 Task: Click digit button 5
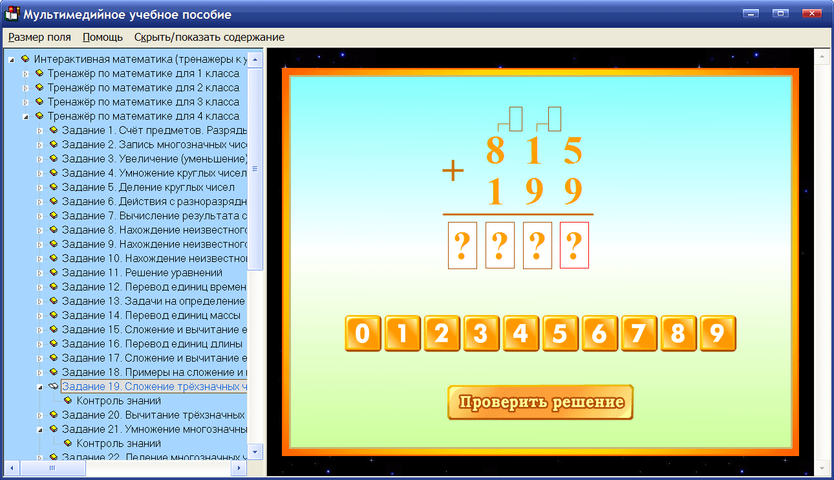(x=560, y=333)
